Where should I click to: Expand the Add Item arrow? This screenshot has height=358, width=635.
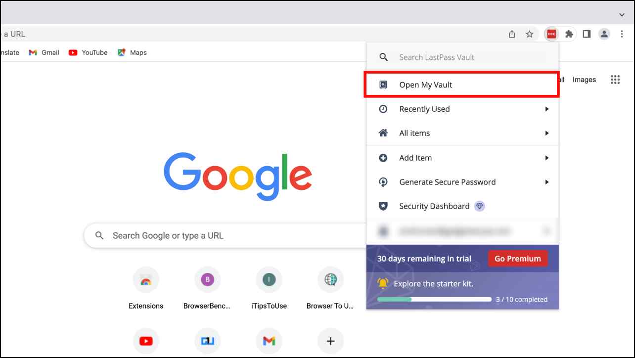[x=547, y=158]
